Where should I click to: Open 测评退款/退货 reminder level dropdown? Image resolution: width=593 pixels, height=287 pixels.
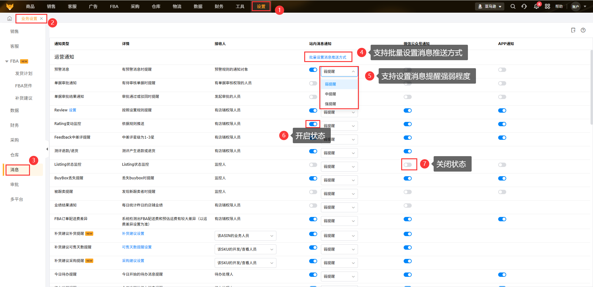pos(339,153)
